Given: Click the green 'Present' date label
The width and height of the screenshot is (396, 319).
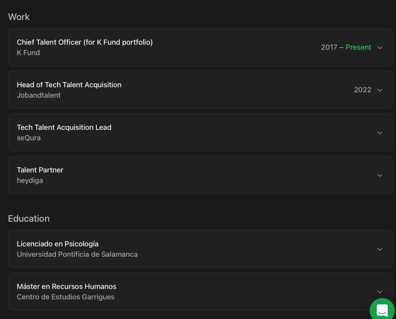Looking at the screenshot, I should coord(358,47).
